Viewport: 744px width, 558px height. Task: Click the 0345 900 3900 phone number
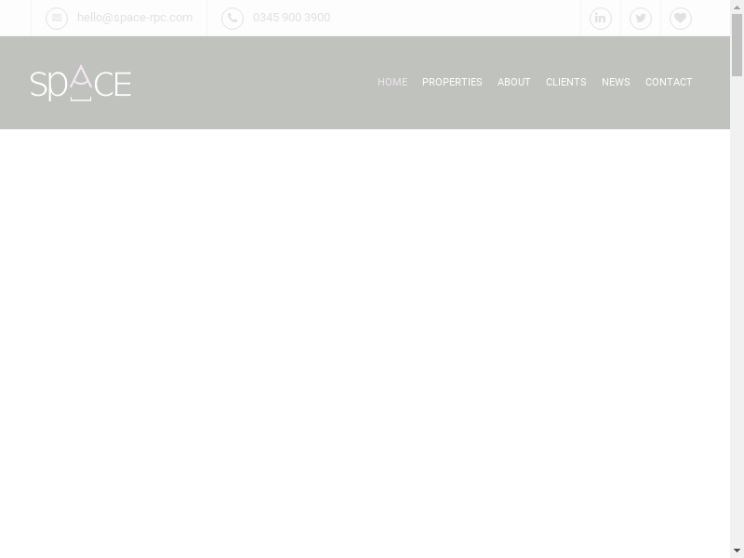[x=291, y=18]
